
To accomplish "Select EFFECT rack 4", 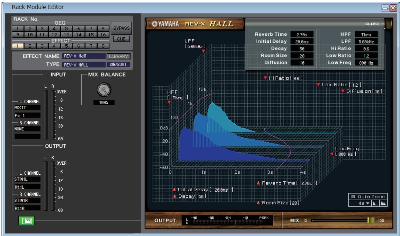I will pyautogui.click(x=55, y=46).
